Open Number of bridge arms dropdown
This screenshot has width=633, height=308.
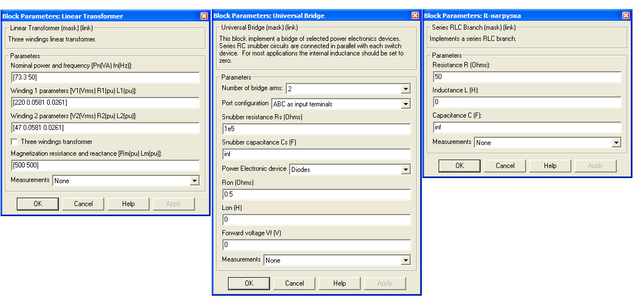coord(406,88)
